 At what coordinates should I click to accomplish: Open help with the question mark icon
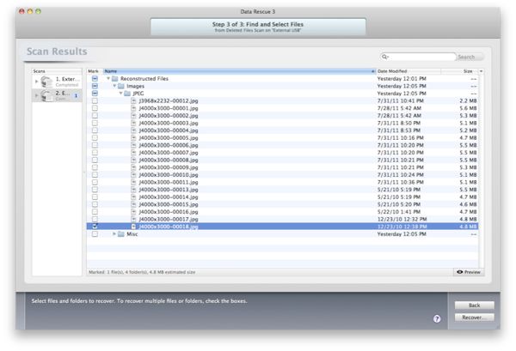click(x=437, y=319)
